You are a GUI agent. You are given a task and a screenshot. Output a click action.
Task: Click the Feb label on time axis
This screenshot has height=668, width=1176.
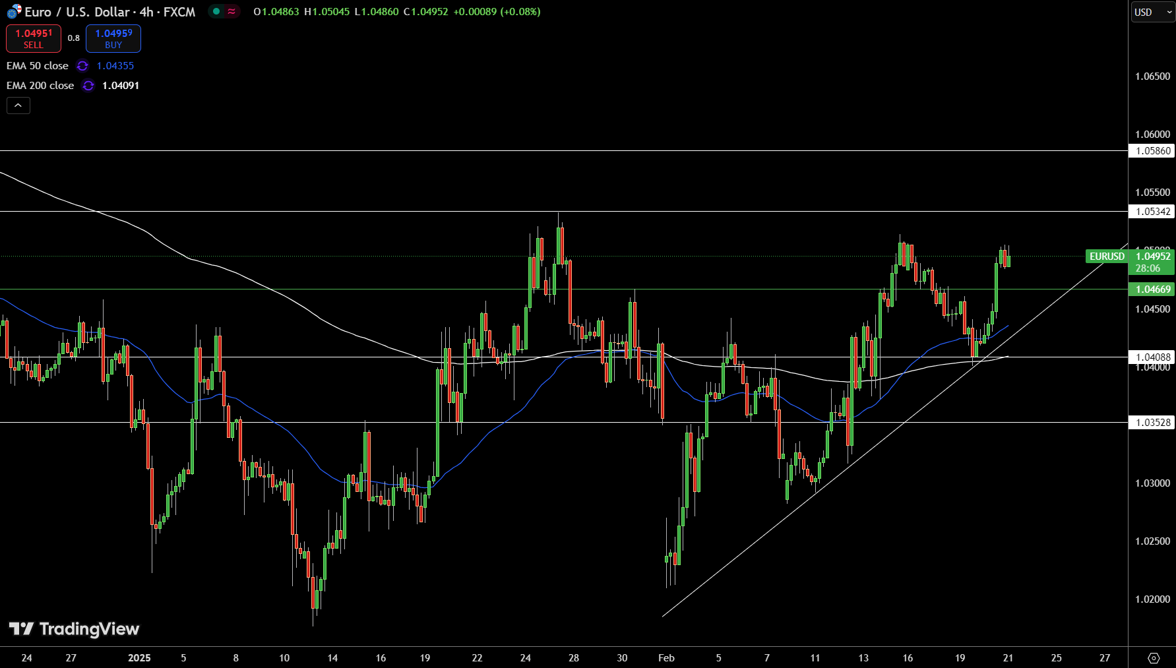[x=666, y=658]
